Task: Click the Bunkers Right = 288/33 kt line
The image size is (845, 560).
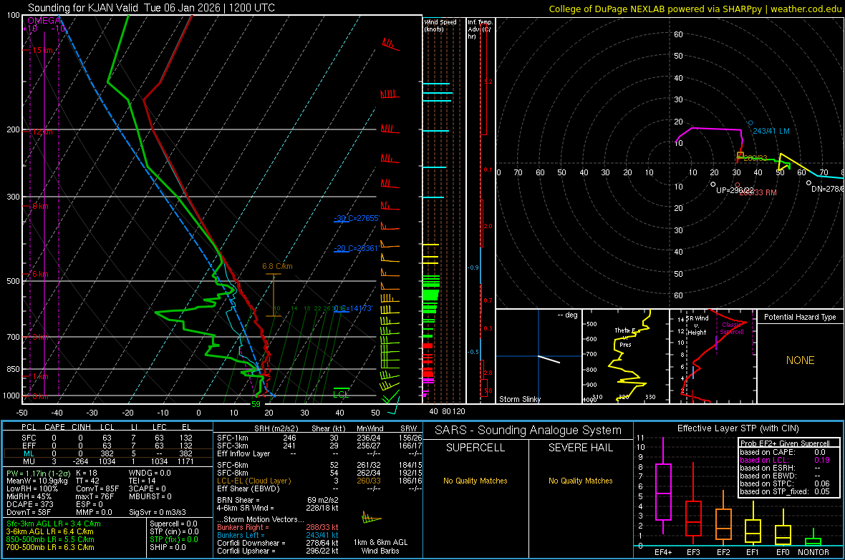Action: click(277, 527)
